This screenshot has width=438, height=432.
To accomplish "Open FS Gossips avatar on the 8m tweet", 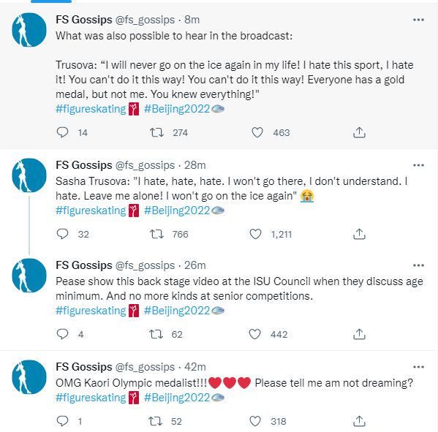I will coord(29,30).
